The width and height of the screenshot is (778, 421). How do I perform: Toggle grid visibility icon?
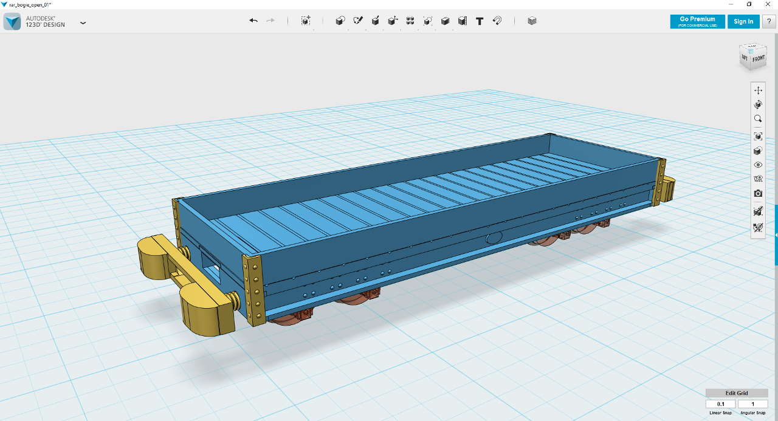pos(758,179)
